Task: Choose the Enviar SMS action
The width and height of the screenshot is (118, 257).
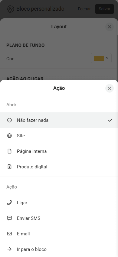Action: 59,218
